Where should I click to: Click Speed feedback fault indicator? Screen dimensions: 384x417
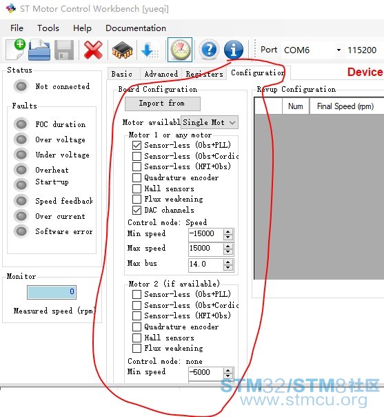21,200
